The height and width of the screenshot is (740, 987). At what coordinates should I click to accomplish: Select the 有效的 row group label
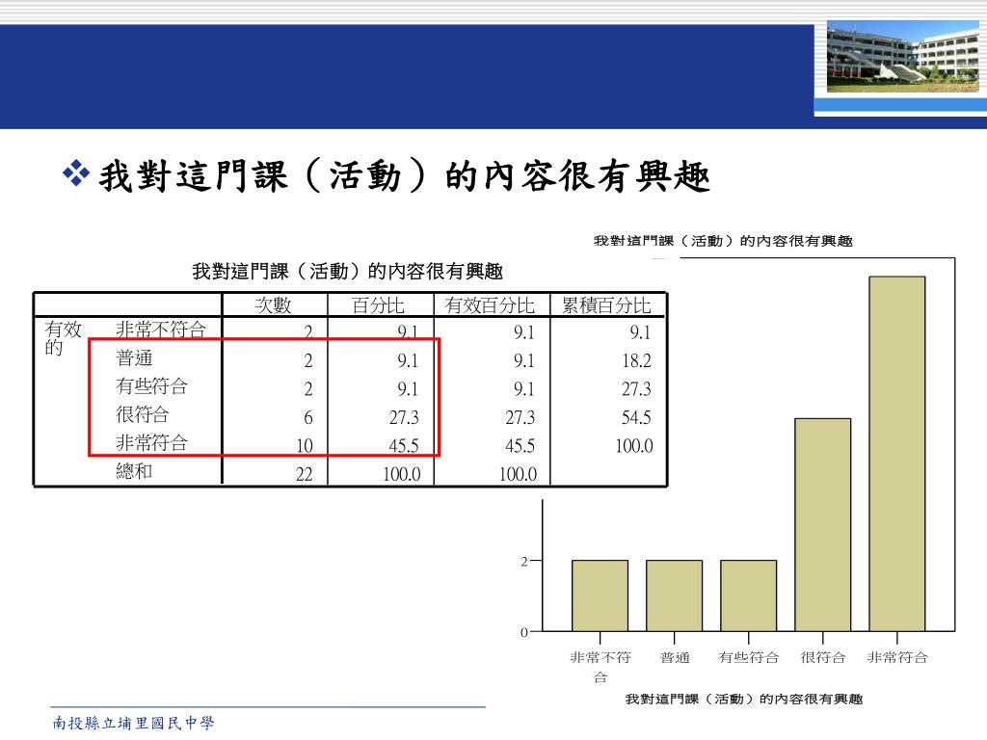tap(63, 338)
